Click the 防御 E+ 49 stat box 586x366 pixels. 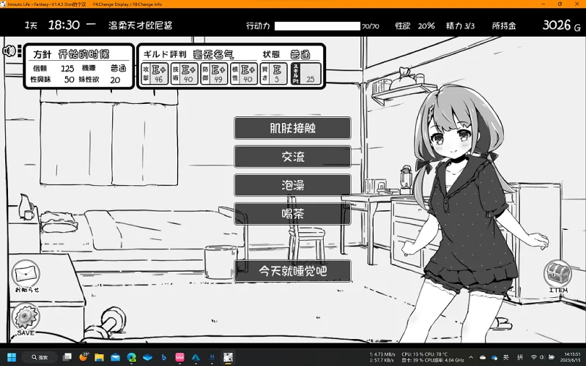click(x=214, y=74)
